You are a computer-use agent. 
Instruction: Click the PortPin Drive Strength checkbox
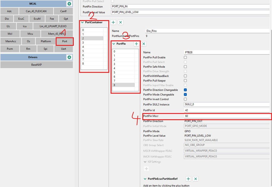coord(185,71)
